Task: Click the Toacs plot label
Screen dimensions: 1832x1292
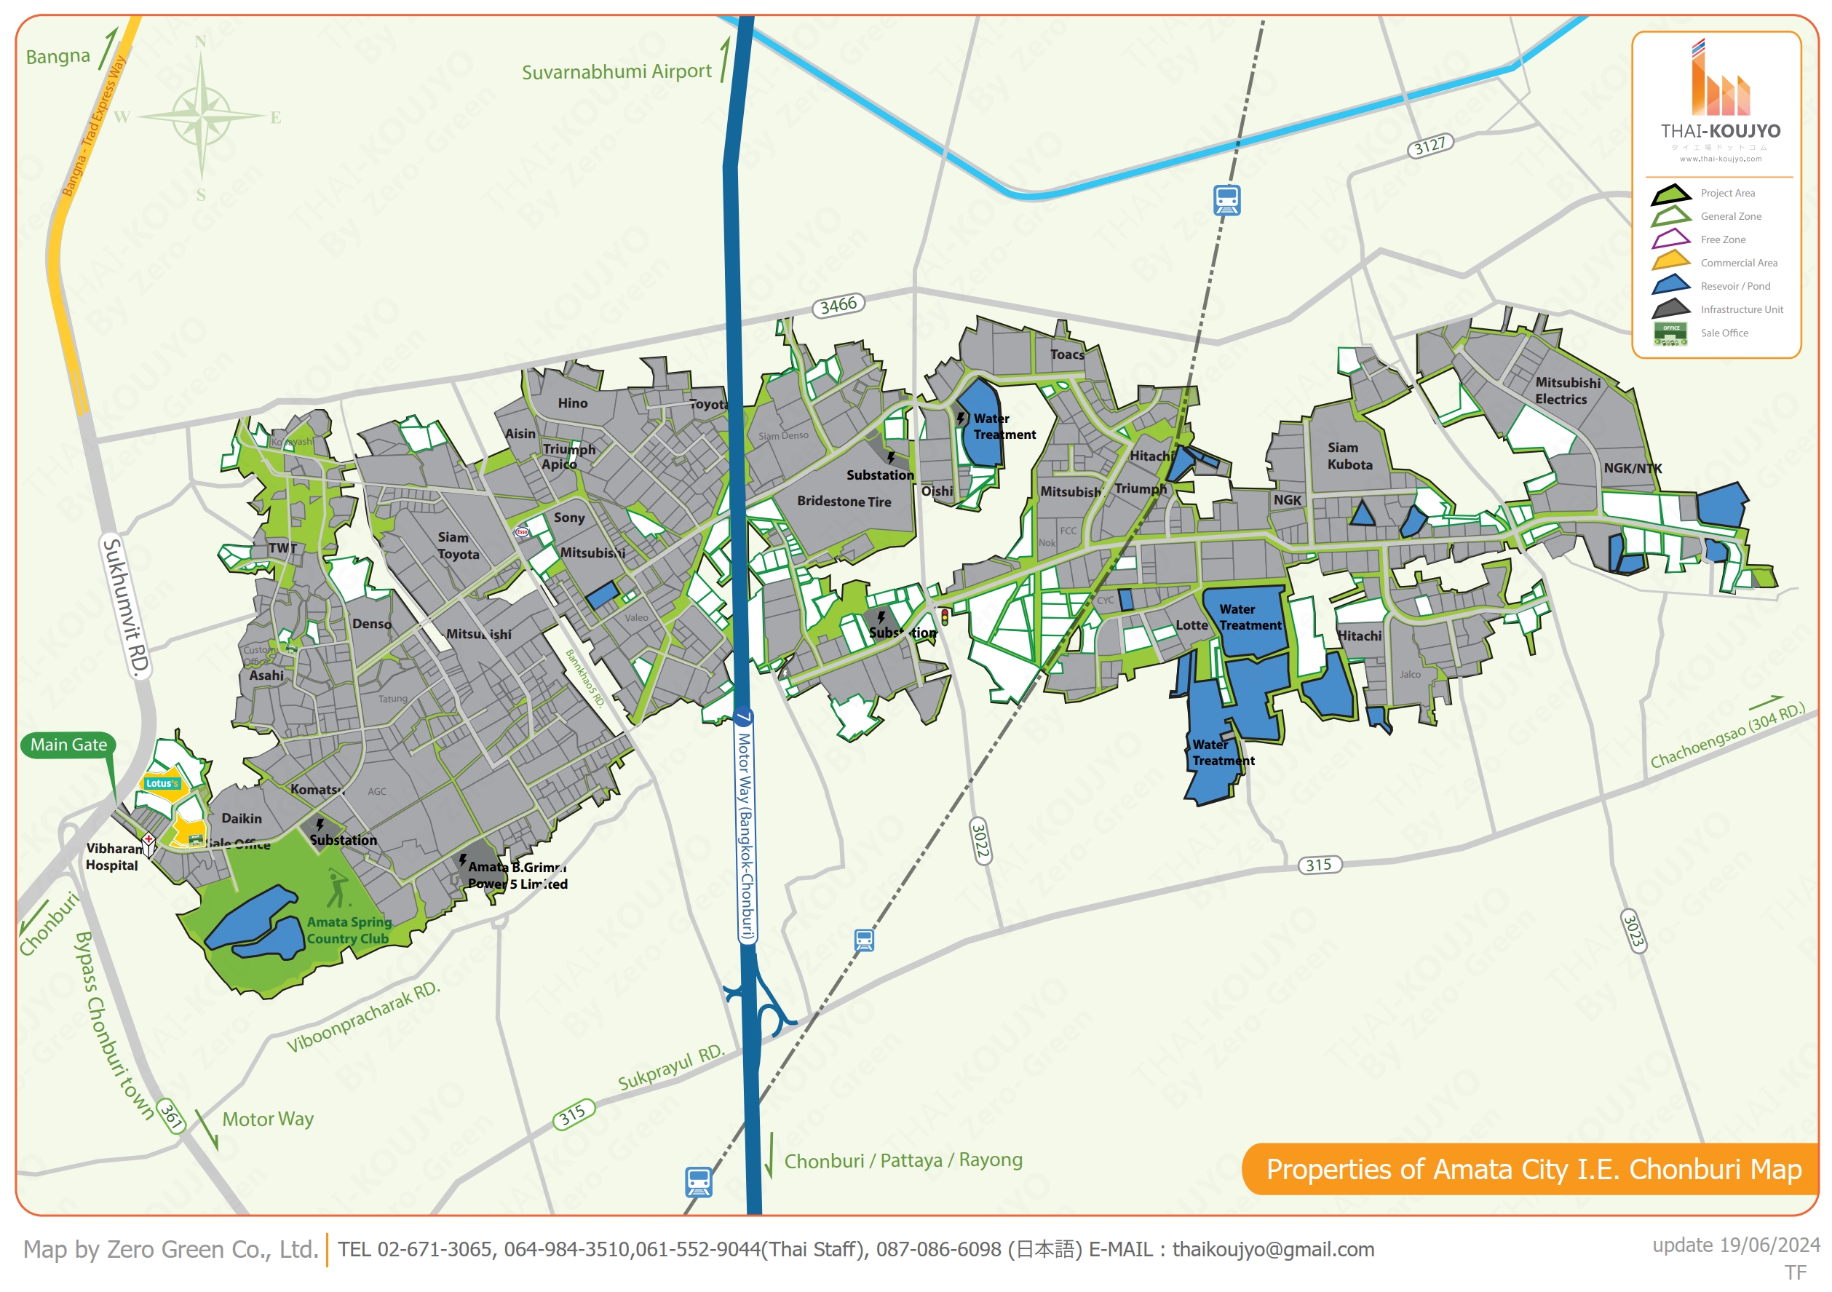Action: coord(1067,354)
